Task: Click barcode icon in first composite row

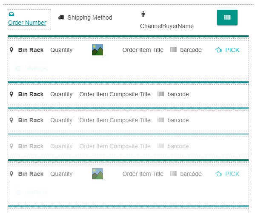Action: point(160,94)
